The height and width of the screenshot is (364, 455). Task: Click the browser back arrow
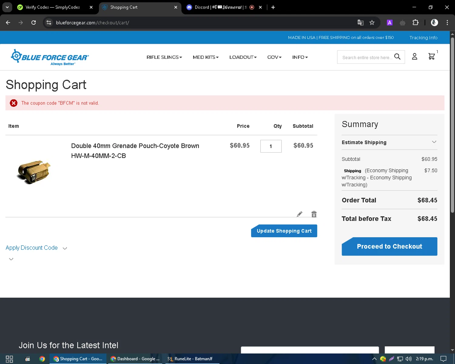[8, 22]
